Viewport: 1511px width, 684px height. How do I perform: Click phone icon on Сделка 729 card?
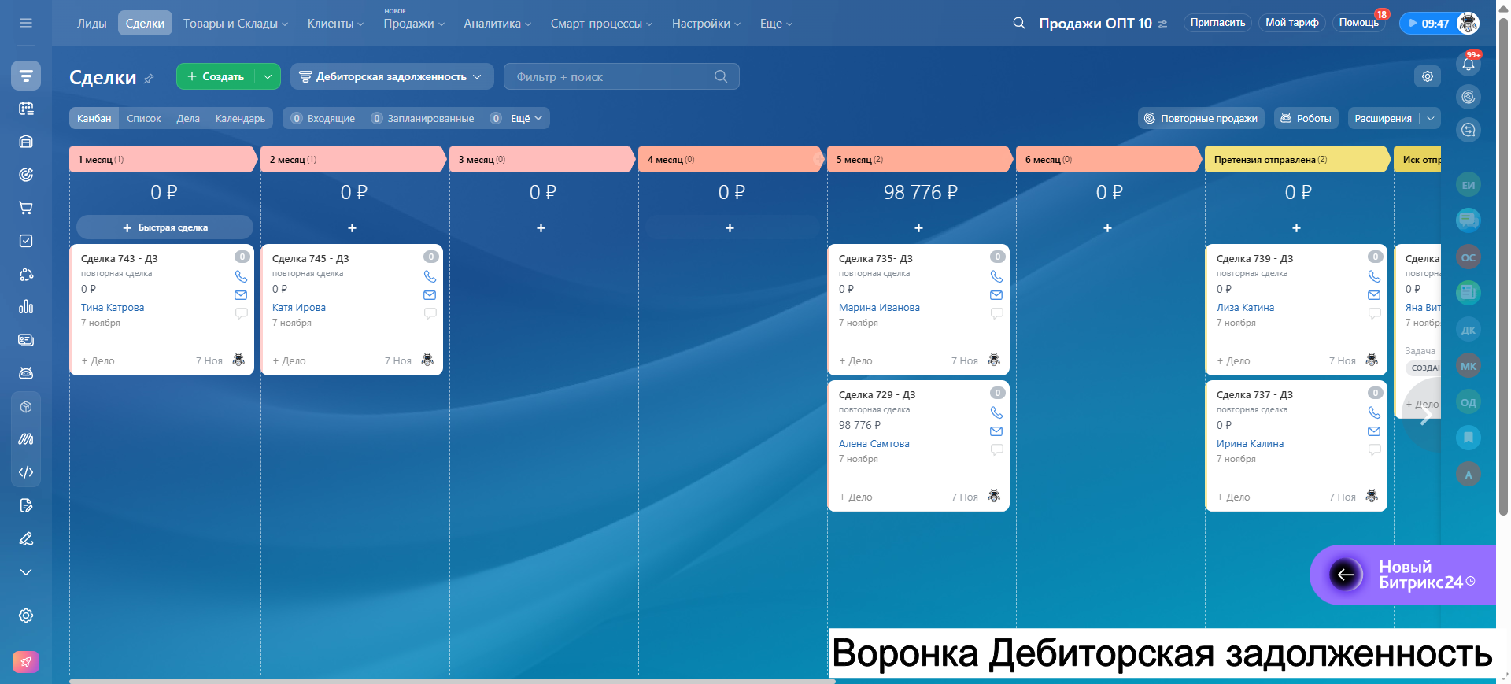coord(996,412)
